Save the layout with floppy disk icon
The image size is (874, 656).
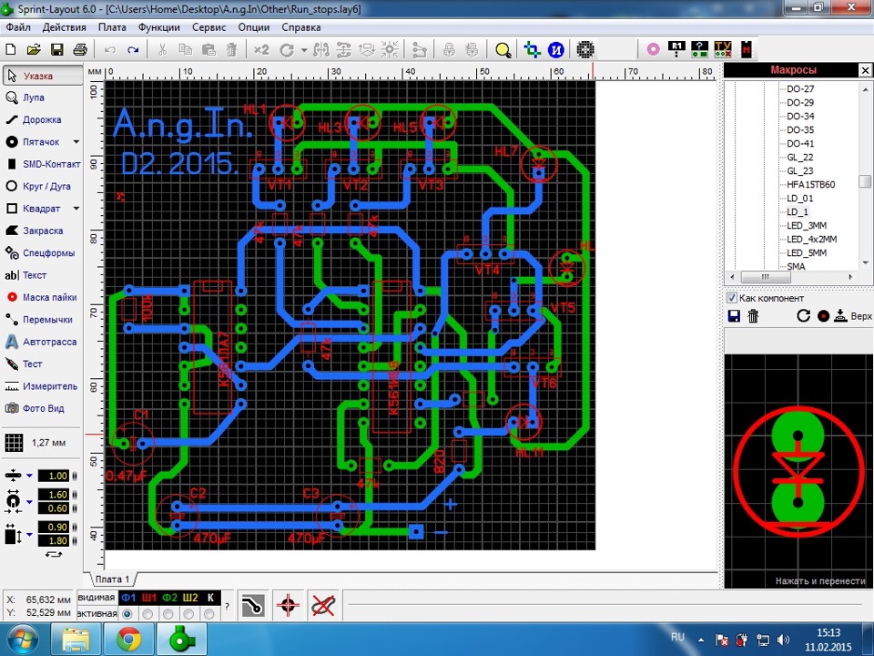(56, 49)
